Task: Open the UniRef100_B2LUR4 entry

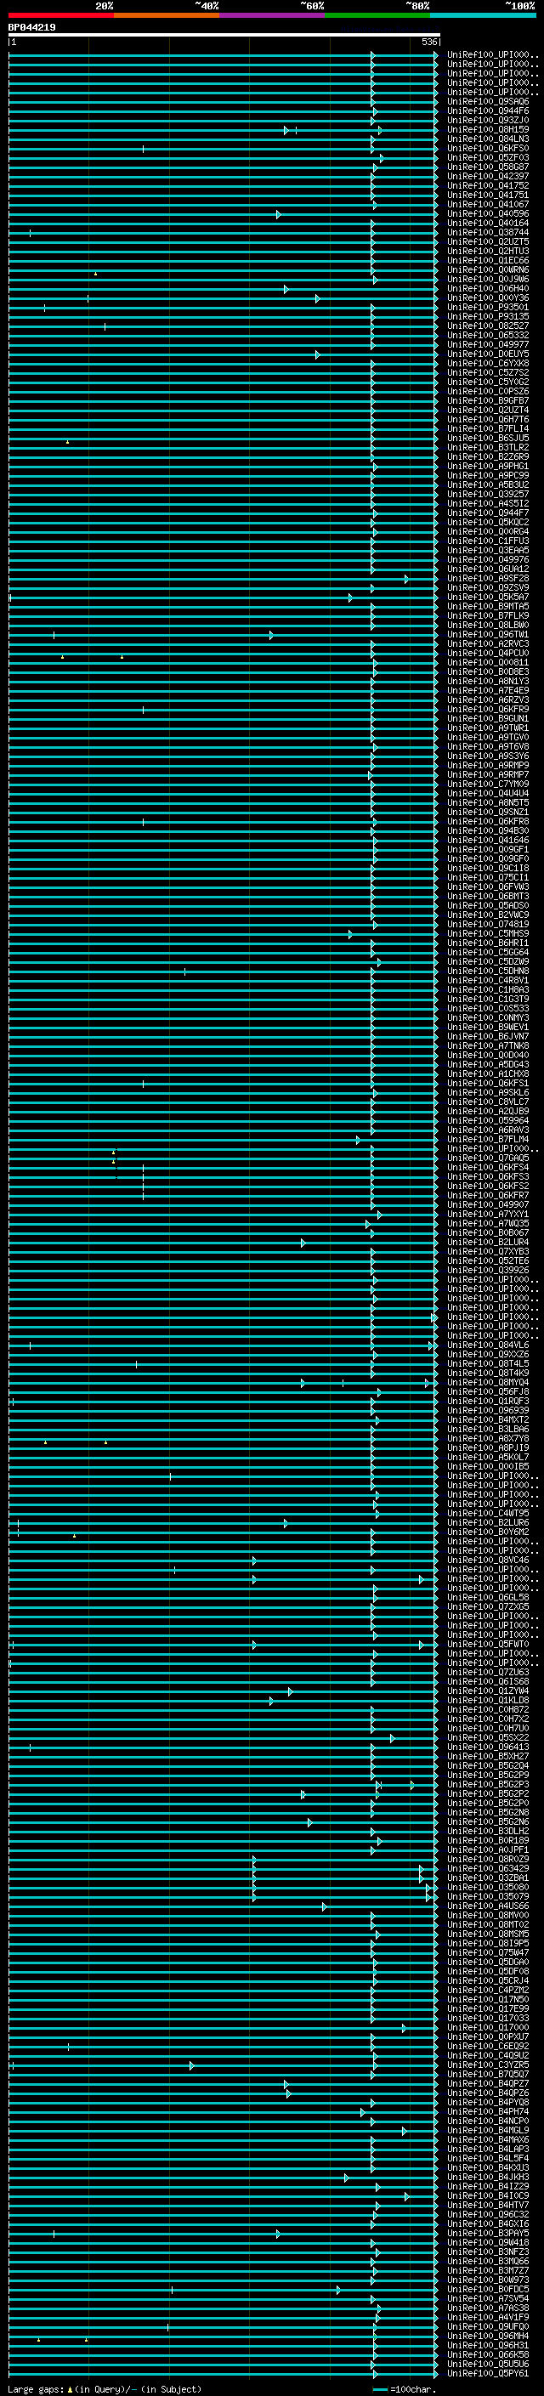Action: [488, 1242]
